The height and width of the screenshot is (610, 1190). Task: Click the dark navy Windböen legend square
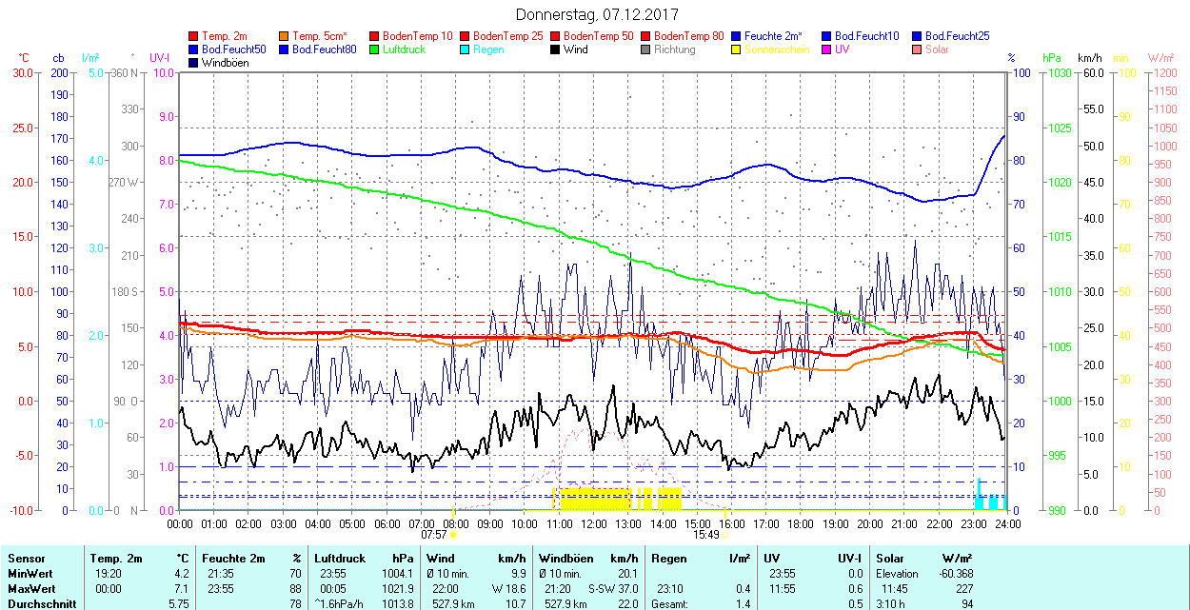tap(194, 63)
